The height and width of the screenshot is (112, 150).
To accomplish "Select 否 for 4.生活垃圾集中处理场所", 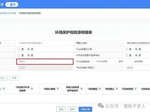I will [x=136, y=55].
